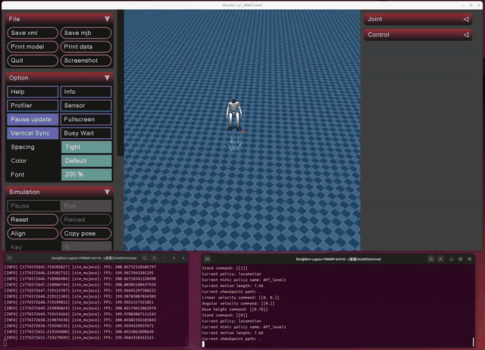
Task: Collapse the Simulation section
Action: click(x=107, y=192)
